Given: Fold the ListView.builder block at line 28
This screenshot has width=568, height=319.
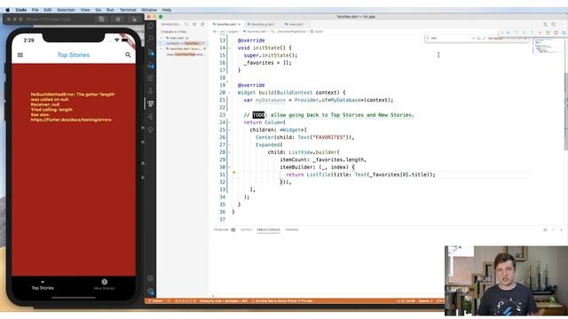Looking at the screenshot, I should pyautogui.click(x=229, y=152).
